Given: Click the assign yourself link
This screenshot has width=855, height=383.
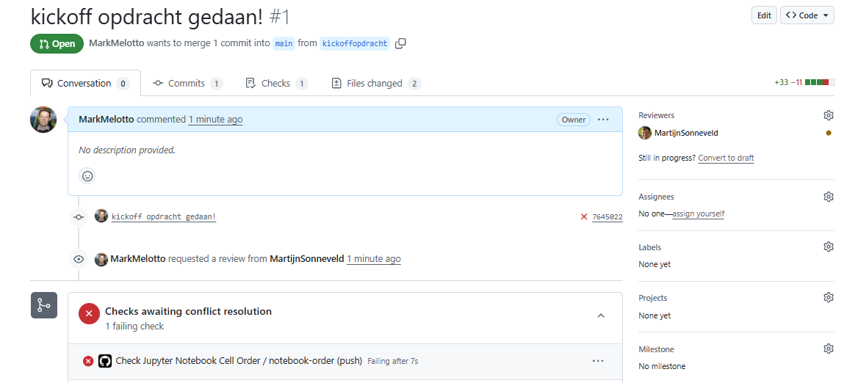Looking at the screenshot, I should click(x=698, y=214).
